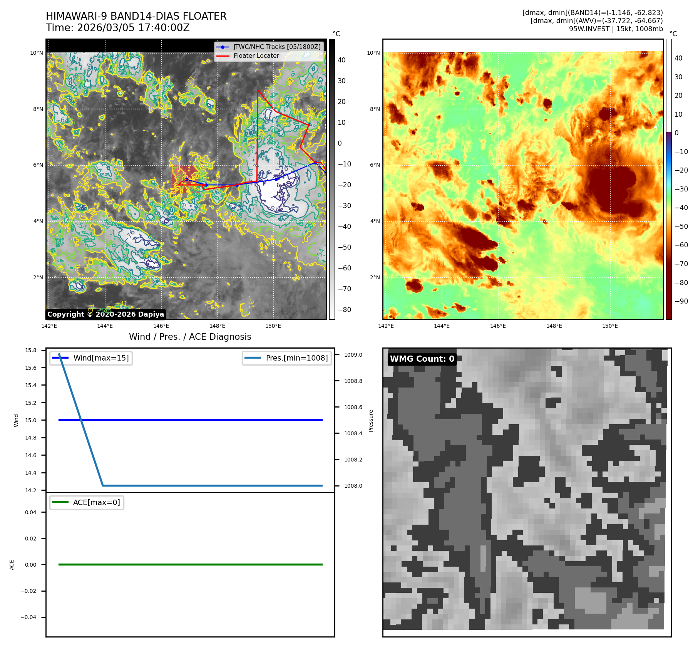Image resolution: width=698 pixels, height=651 pixels.
Task: Click the vertical Pressure axis label
Action: [371, 421]
